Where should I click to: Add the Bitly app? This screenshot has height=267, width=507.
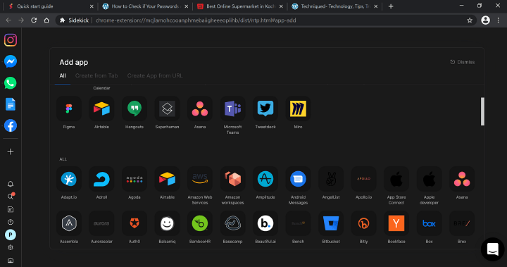363,223
